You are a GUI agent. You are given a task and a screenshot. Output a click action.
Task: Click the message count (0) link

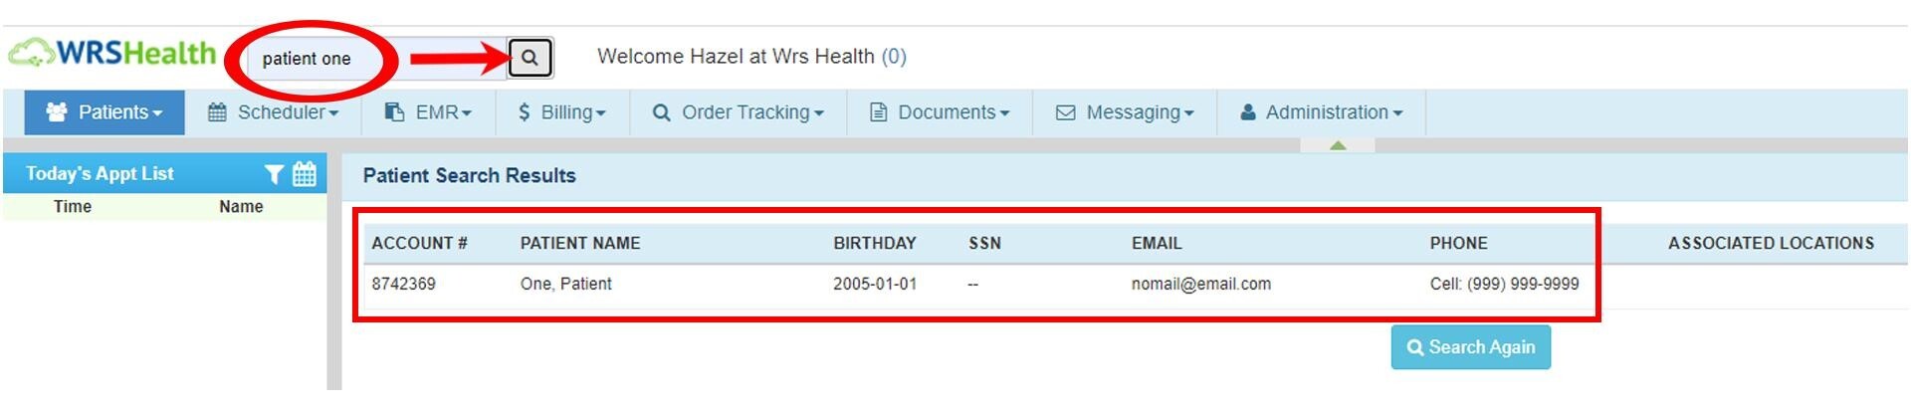point(894,57)
